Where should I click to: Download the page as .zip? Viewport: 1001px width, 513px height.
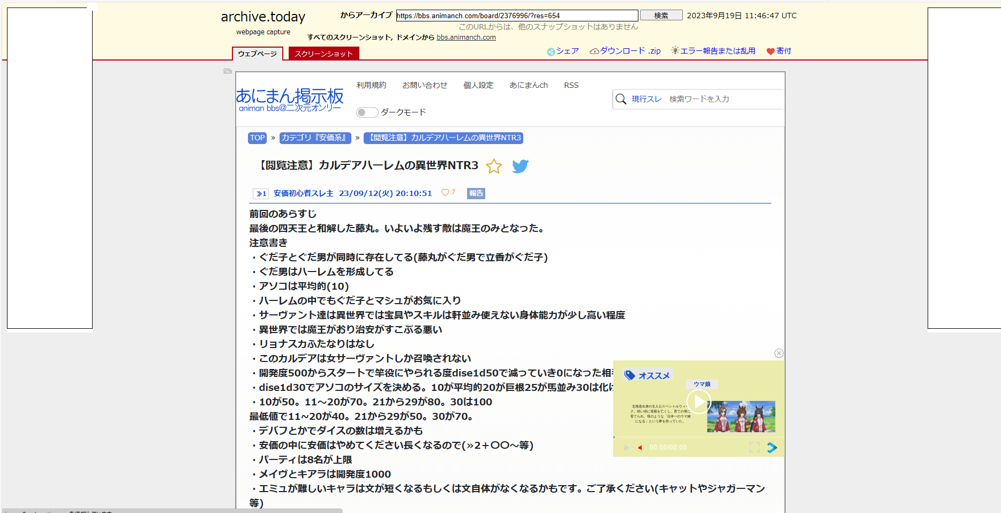[625, 51]
